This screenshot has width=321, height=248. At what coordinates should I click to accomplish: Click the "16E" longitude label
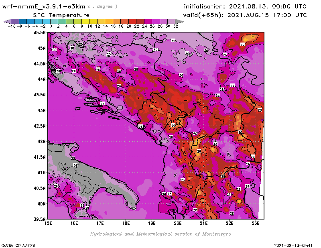point(74,223)
